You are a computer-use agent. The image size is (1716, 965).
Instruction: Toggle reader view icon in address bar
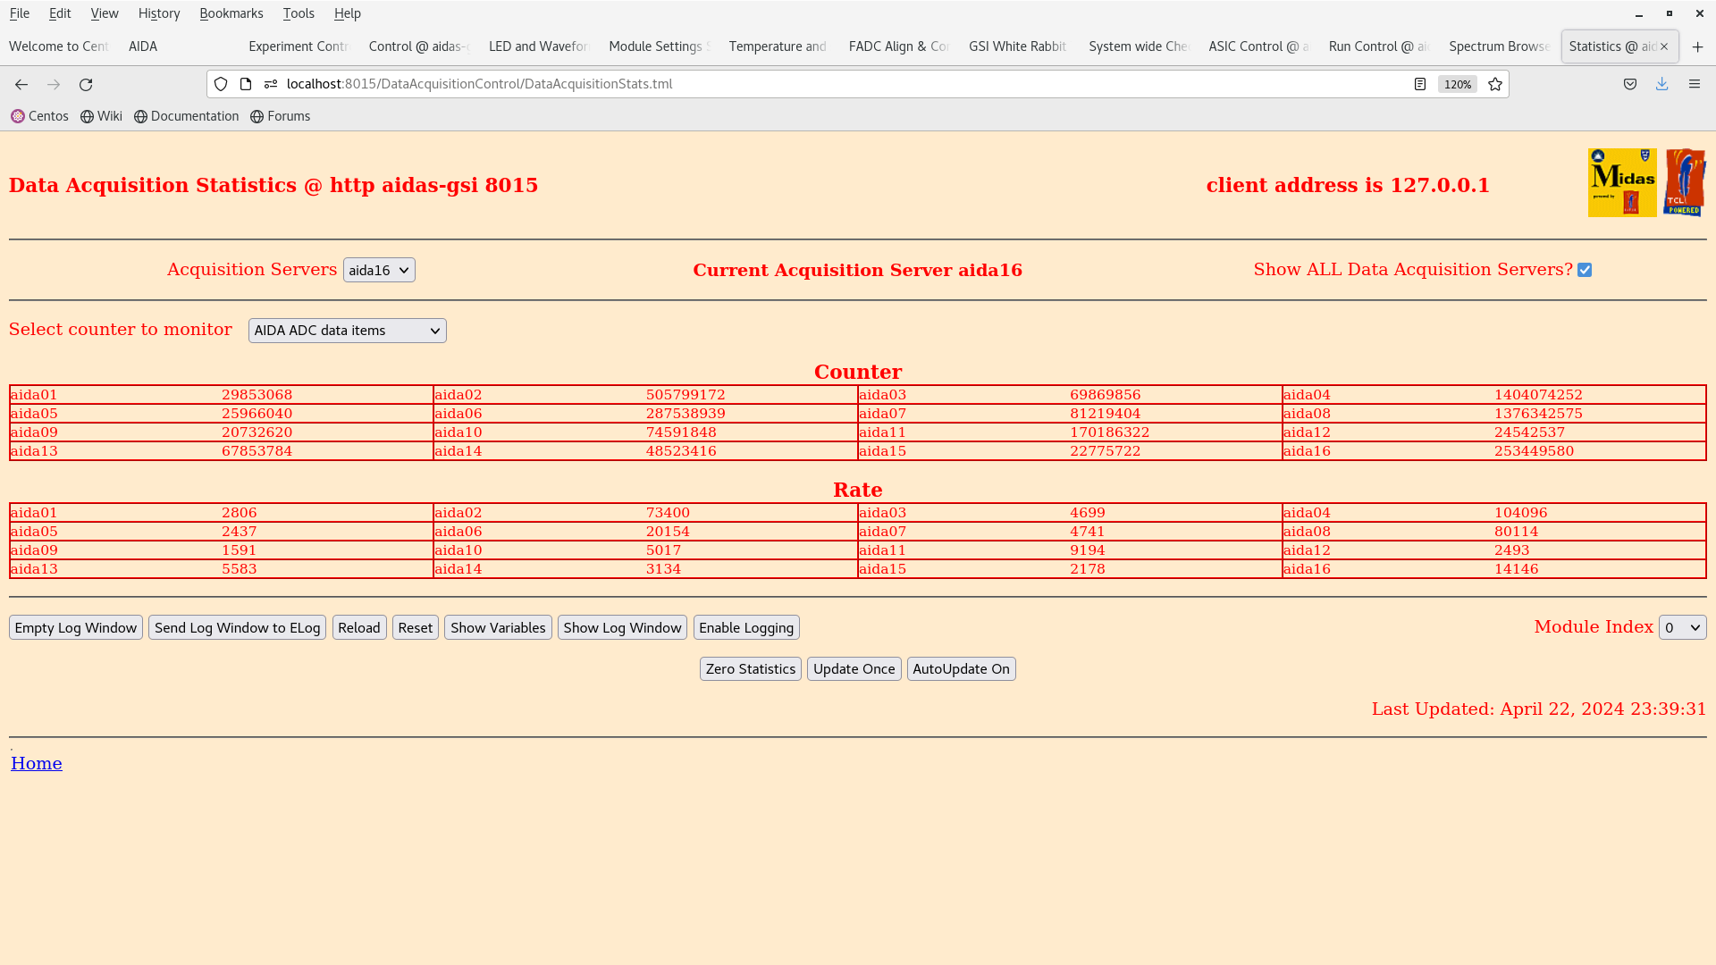pos(1419,84)
